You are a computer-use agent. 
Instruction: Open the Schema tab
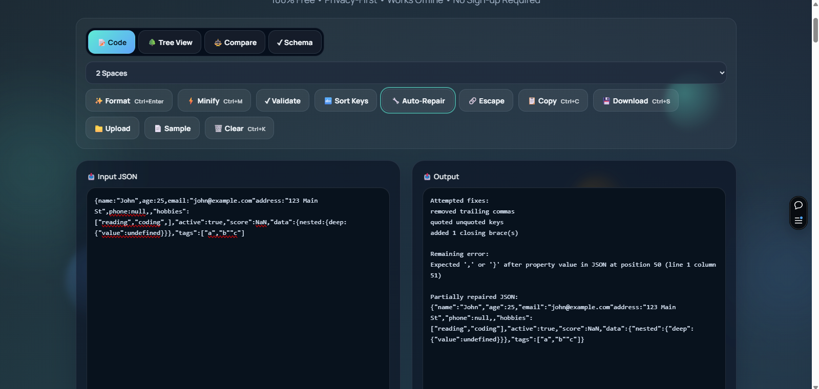point(295,42)
